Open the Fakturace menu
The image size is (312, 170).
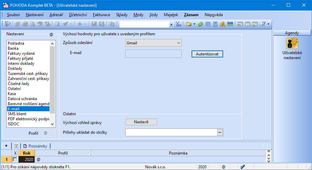[101, 15]
